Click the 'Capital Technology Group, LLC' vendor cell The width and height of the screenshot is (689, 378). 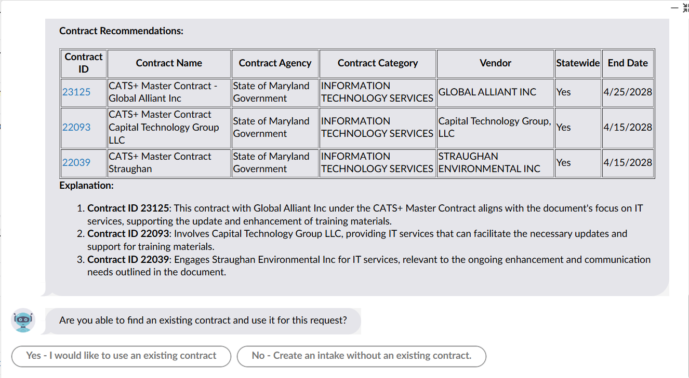pyautogui.click(x=495, y=128)
